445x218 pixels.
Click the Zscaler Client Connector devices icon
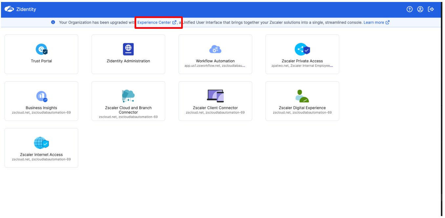pos(215,96)
